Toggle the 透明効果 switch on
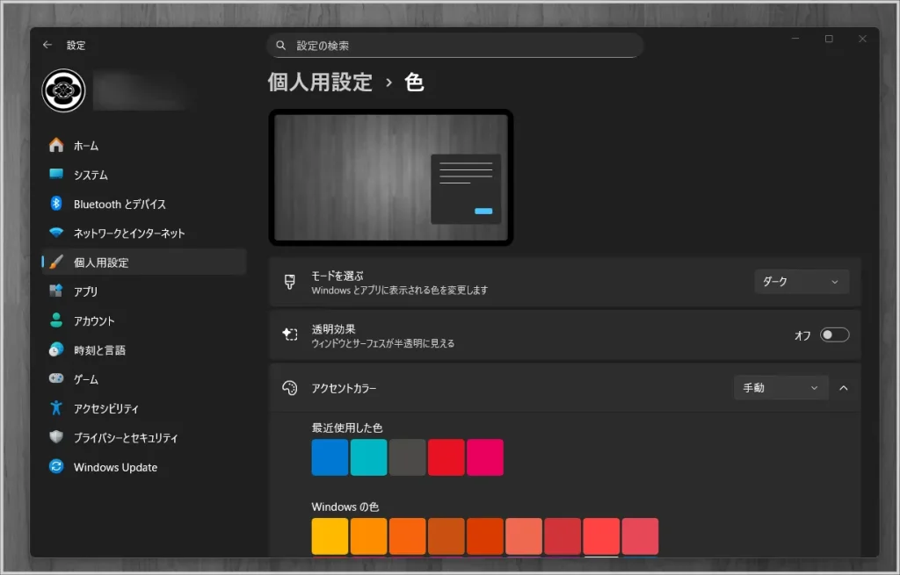Image resolution: width=900 pixels, height=575 pixels. point(834,334)
